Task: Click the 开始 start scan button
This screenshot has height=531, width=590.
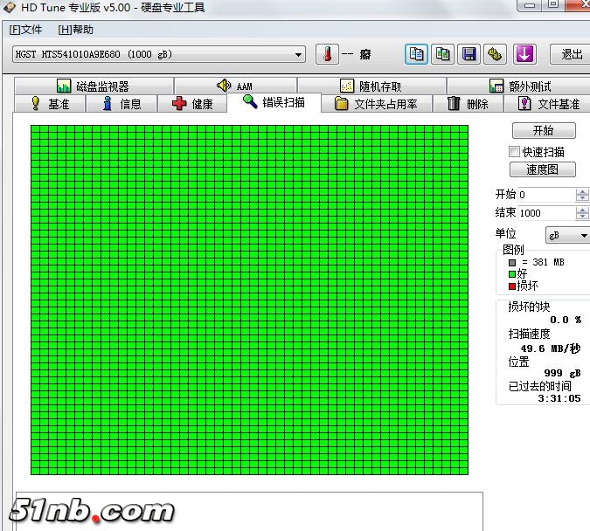Action: pos(544,130)
